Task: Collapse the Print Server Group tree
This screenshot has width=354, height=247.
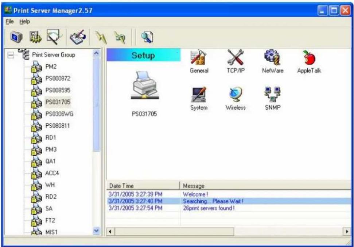Action: pyautogui.click(x=10, y=55)
